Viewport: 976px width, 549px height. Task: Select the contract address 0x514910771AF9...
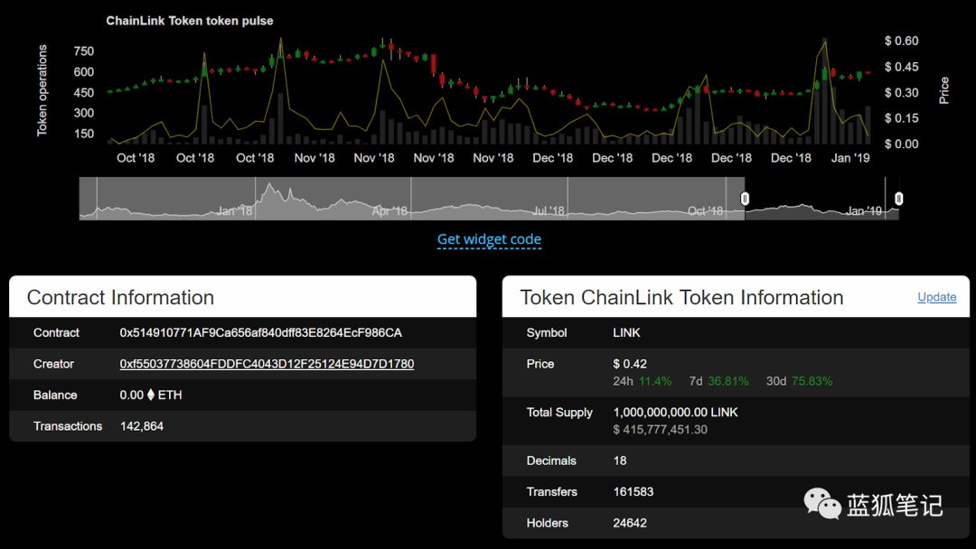tap(261, 332)
